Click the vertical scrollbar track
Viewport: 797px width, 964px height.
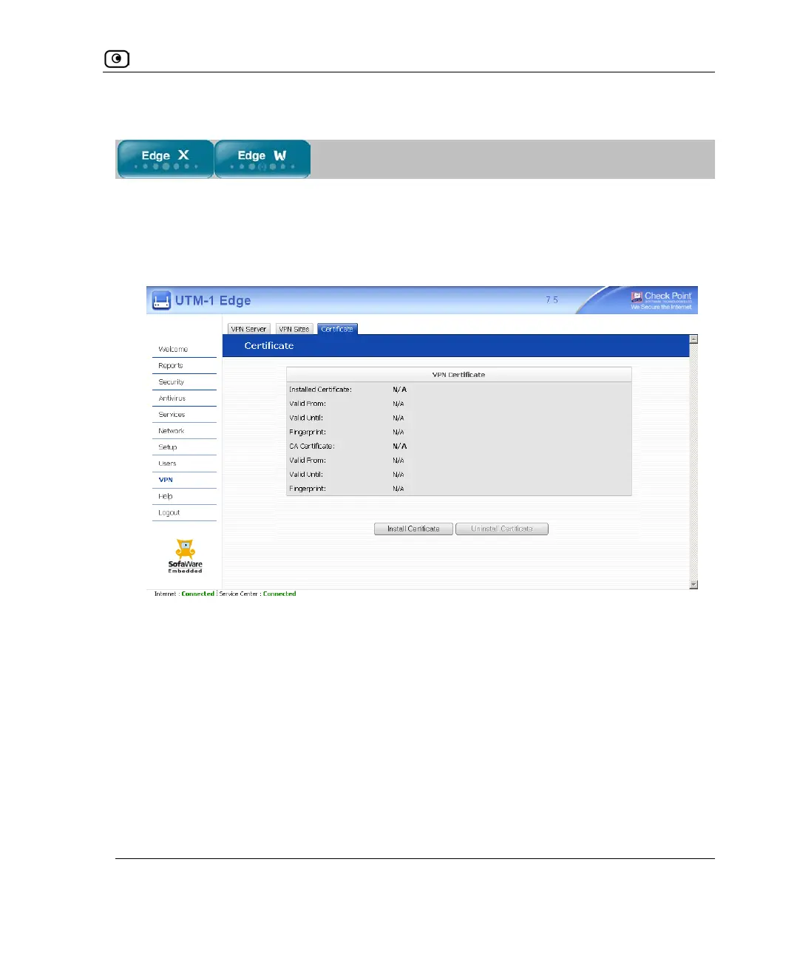coord(693,461)
